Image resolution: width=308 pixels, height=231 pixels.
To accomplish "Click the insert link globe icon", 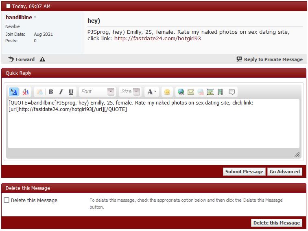I will tap(181, 92).
